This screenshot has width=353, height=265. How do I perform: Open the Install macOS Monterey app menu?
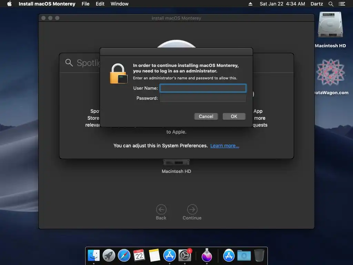tap(47, 4)
